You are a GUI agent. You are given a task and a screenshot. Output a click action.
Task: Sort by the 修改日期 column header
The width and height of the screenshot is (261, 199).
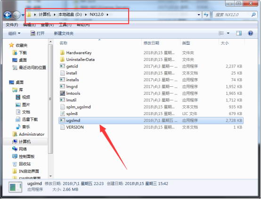pos(151,43)
